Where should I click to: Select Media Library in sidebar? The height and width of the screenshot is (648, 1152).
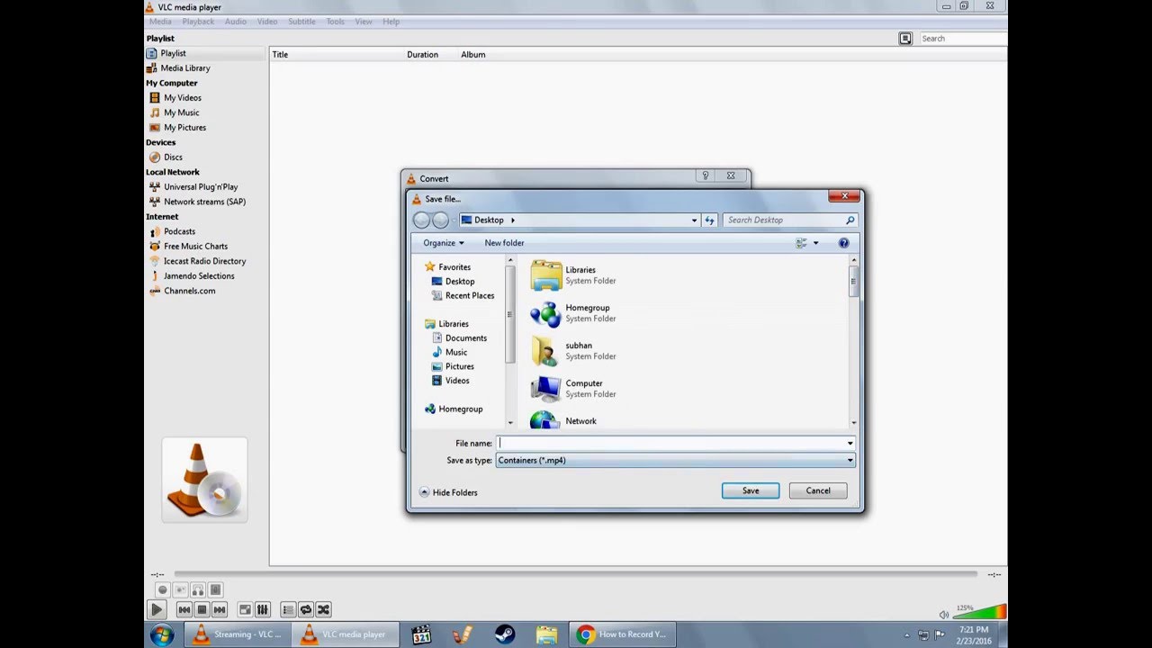pyautogui.click(x=185, y=68)
